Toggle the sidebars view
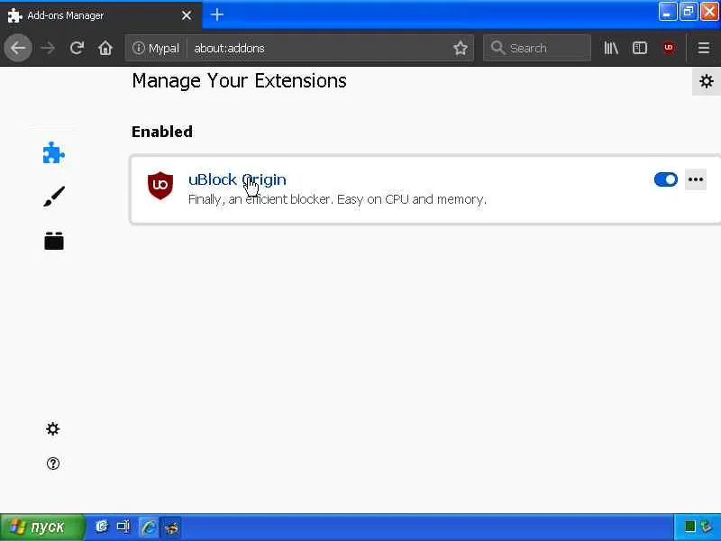 (640, 48)
